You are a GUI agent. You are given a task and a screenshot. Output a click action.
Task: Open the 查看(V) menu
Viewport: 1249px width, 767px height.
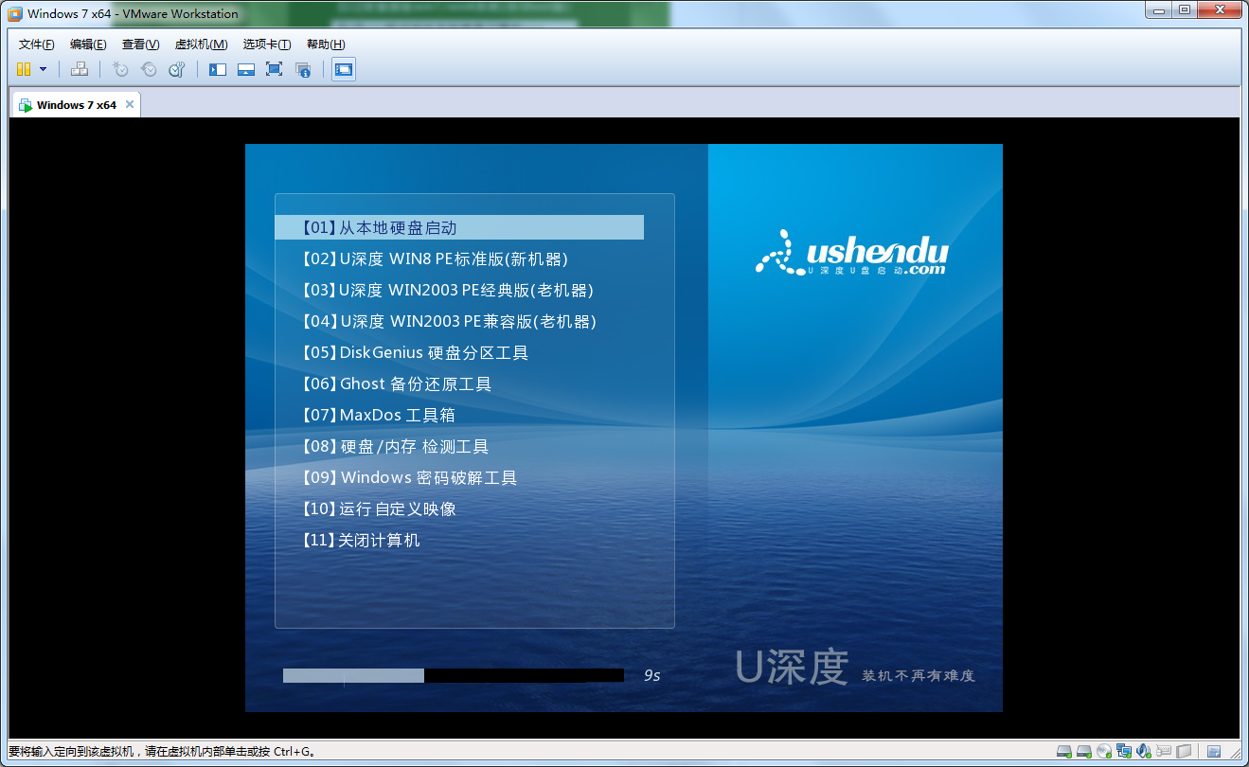tap(140, 45)
